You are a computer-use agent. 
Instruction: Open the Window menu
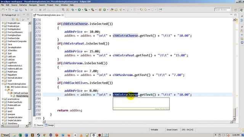pyautogui.click(x=64, y=5)
